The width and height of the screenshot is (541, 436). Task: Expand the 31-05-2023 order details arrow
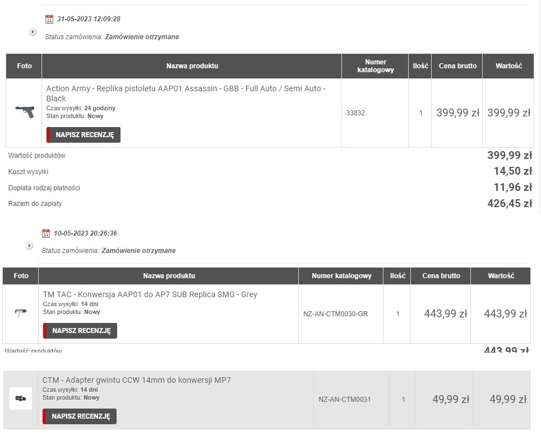click(x=33, y=32)
